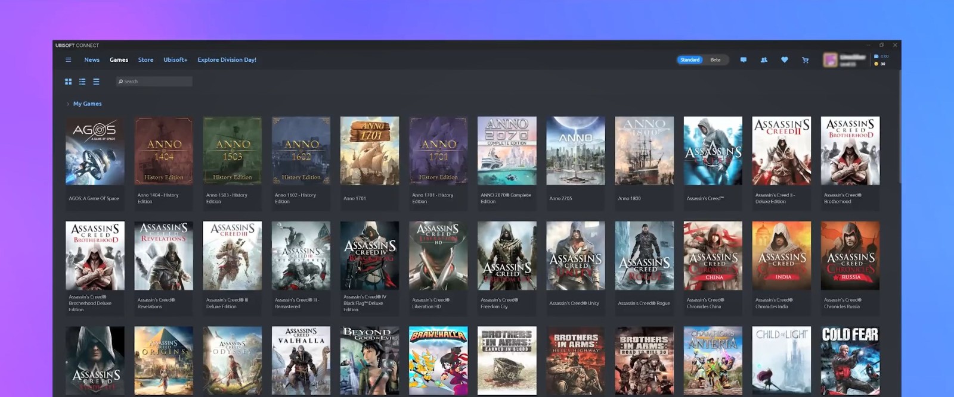
Task: View the Ubisoft coins balance 30
Action: (x=880, y=64)
